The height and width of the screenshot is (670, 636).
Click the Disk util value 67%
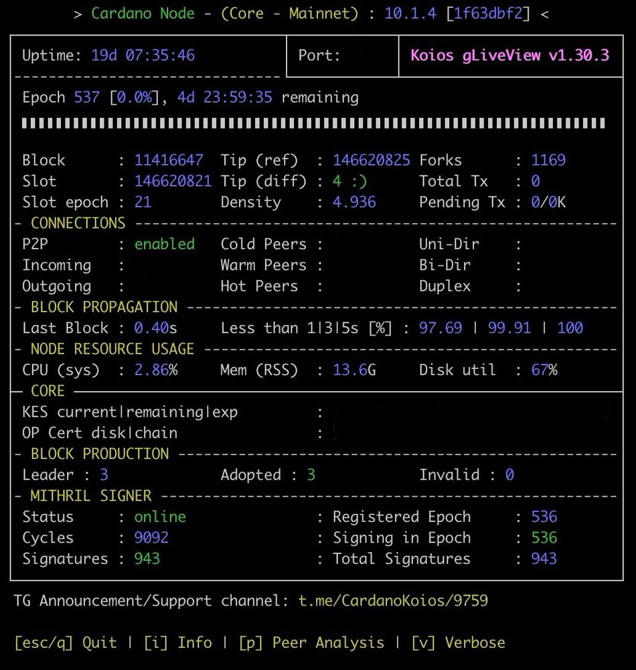click(x=544, y=369)
